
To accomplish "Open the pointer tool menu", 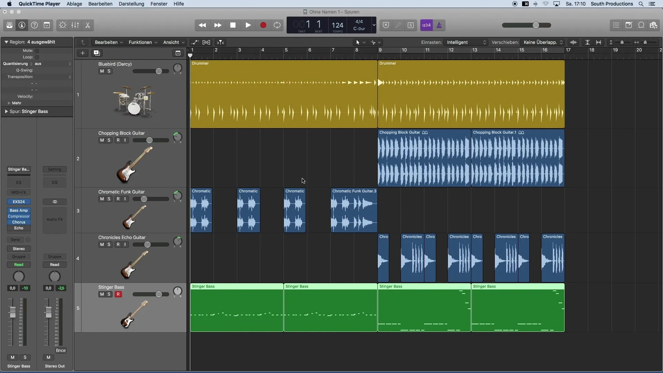I will coord(360,42).
